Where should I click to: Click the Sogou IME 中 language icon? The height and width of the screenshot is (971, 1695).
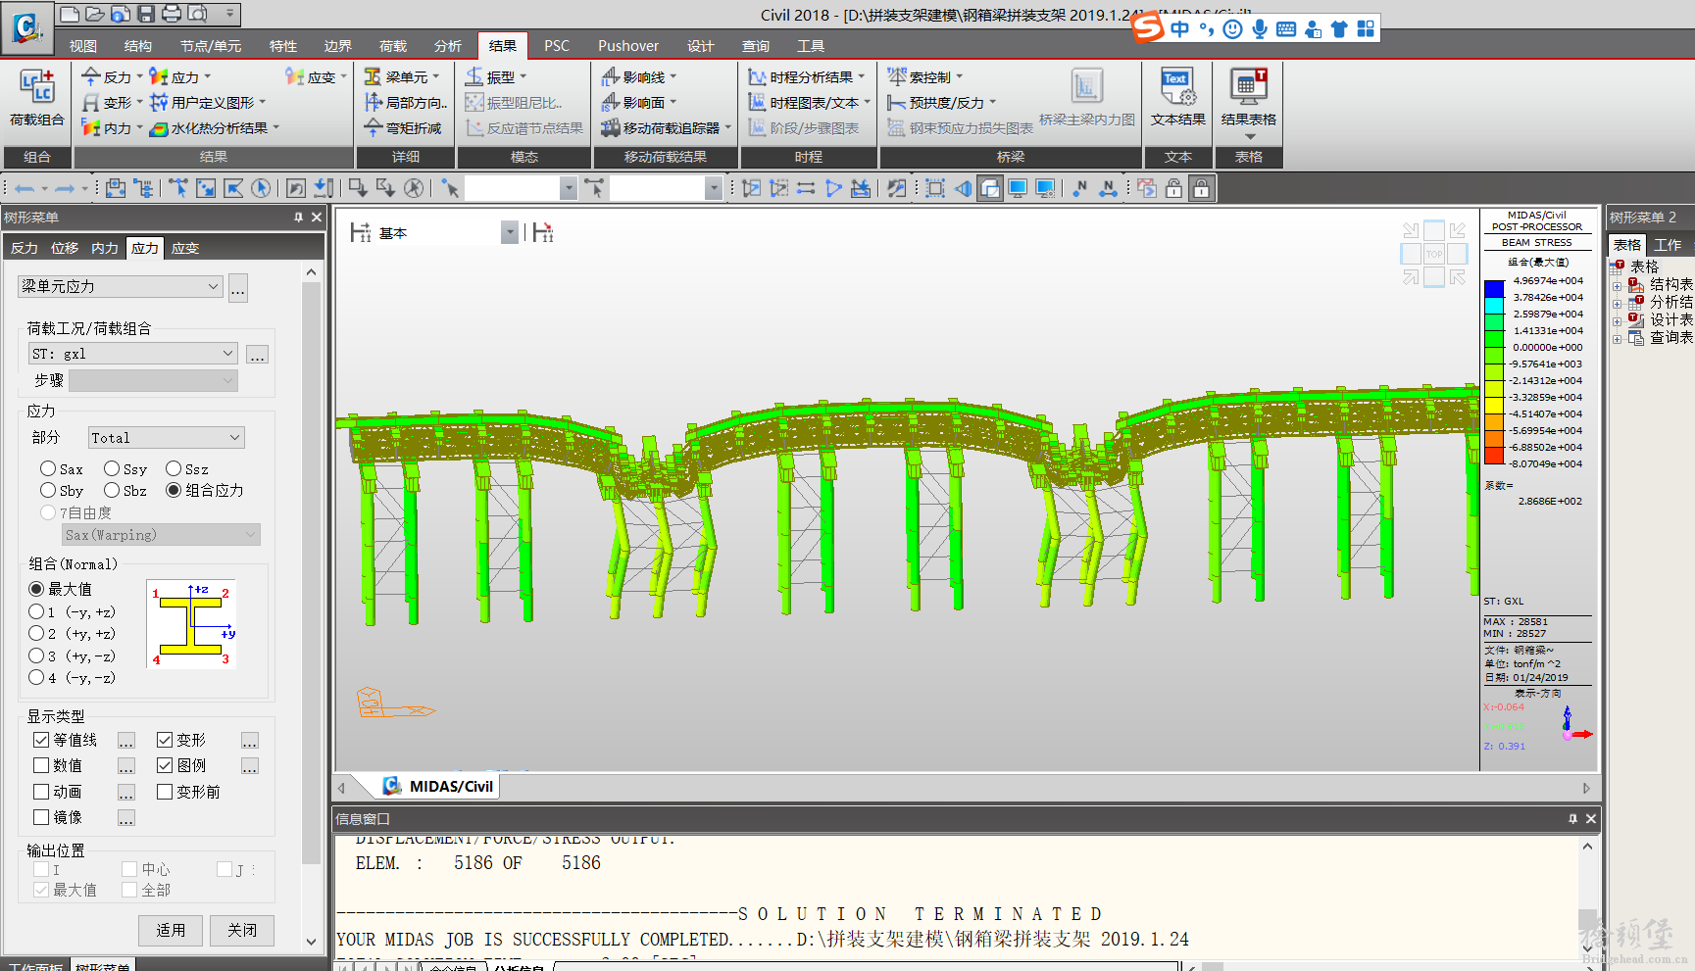coord(1179,29)
